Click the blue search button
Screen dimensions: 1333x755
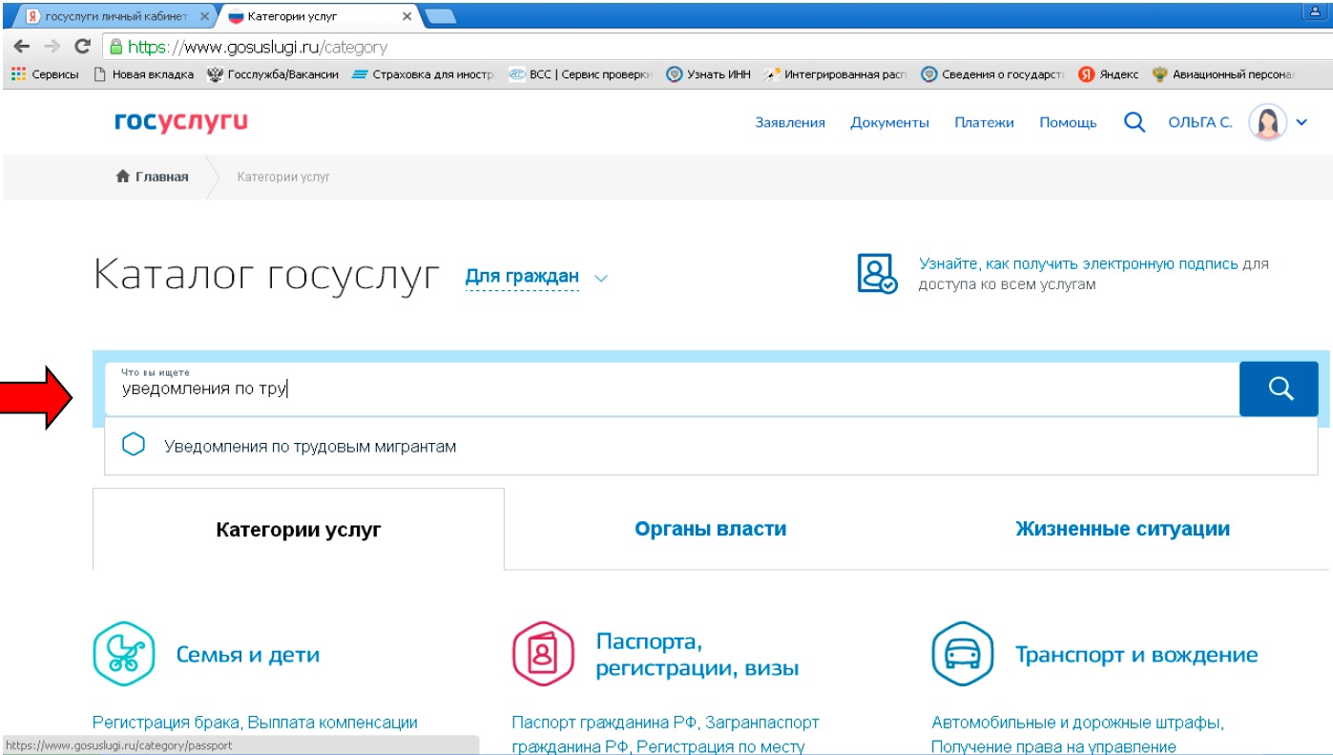point(1279,388)
